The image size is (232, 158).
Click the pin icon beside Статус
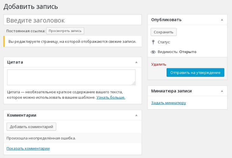(153, 42)
